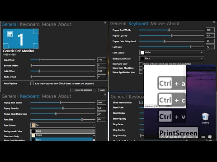Image resolution: width=217 pixels, height=162 pixels.
Task: Enable the Show Application Icon checkbox
Action: click(x=141, y=72)
